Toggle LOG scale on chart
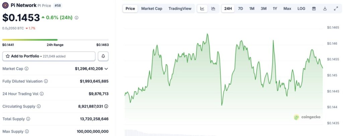 [x=301, y=9]
